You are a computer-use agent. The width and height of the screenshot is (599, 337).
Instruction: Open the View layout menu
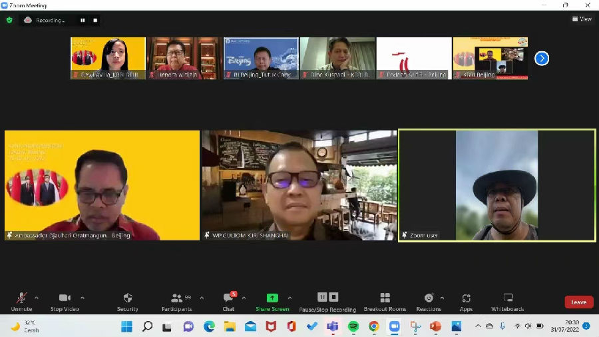pyautogui.click(x=582, y=19)
